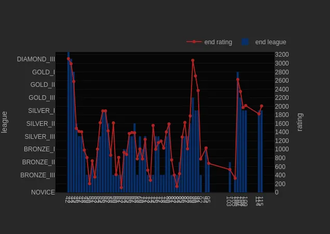
Task: Click the DIAMOND_III league axis label
Action: pyautogui.click(x=36, y=59)
